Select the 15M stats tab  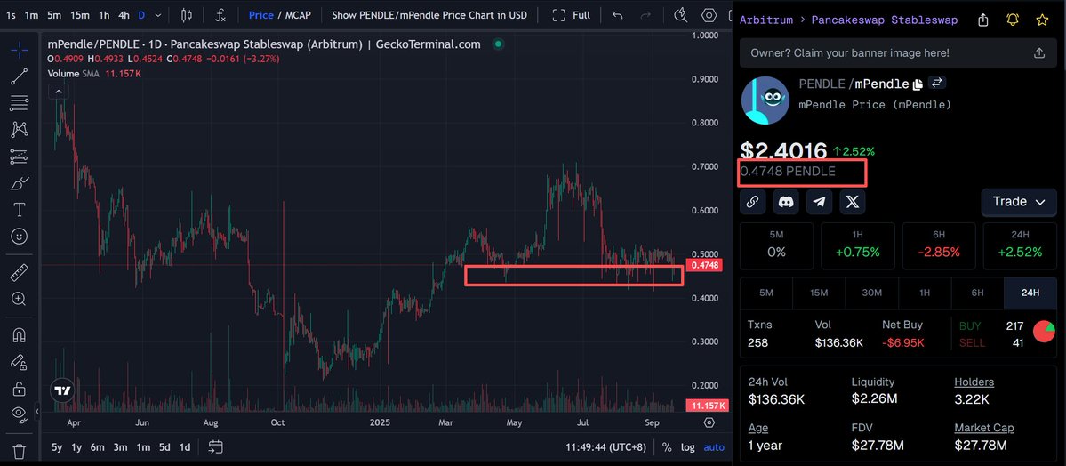819,293
